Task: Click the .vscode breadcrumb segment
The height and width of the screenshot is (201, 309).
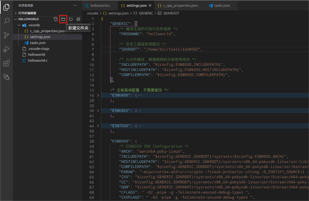Action: 92,13
